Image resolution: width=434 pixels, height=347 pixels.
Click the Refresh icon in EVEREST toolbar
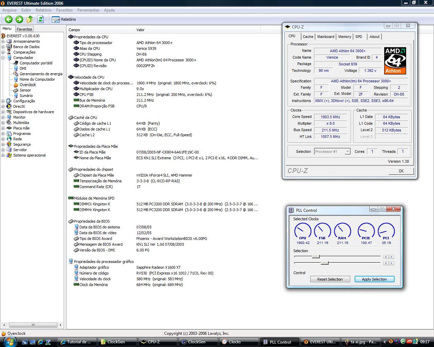pyautogui.click(x=40, y=19)
